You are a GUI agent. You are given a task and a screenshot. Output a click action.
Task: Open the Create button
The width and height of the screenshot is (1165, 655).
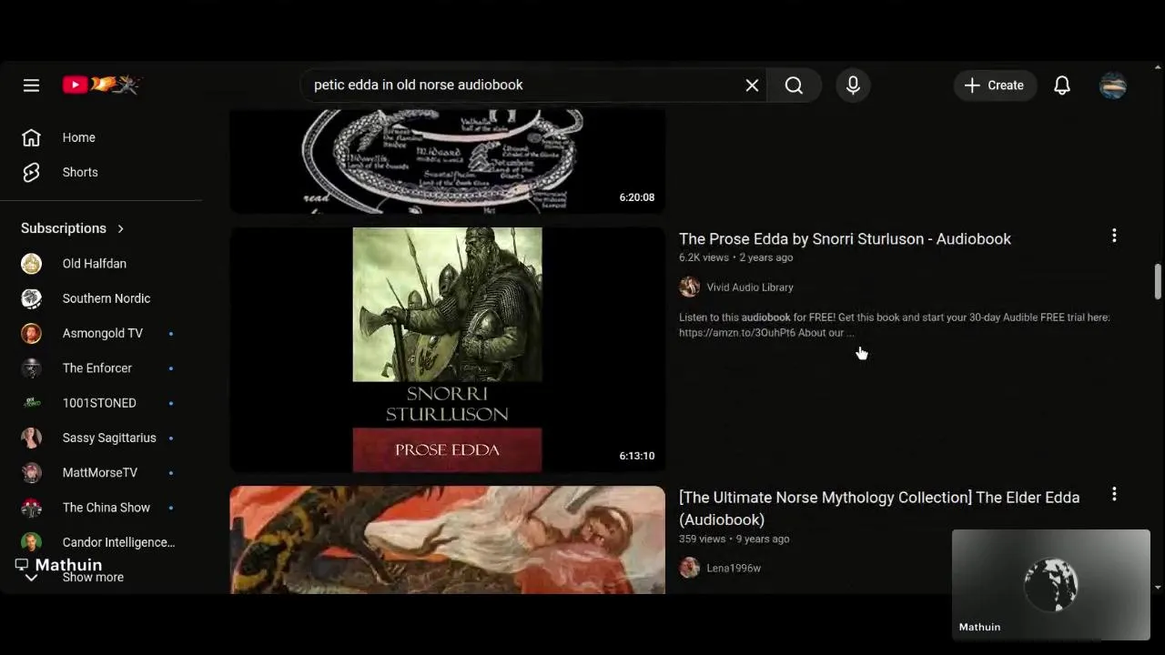tap(995, 85)
